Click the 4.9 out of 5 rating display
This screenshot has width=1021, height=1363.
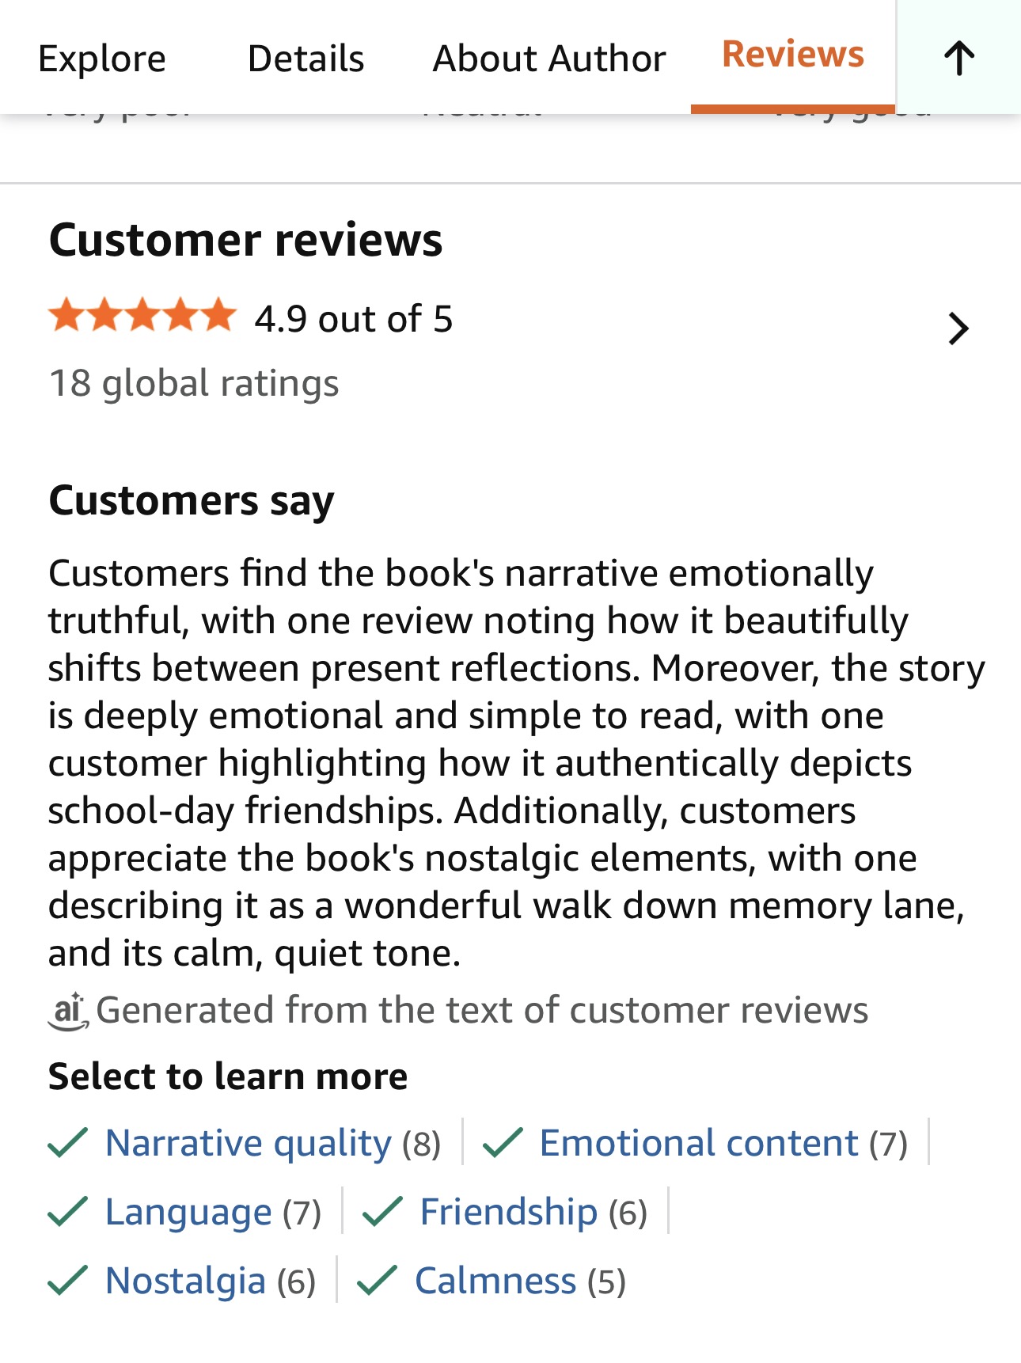352,319
